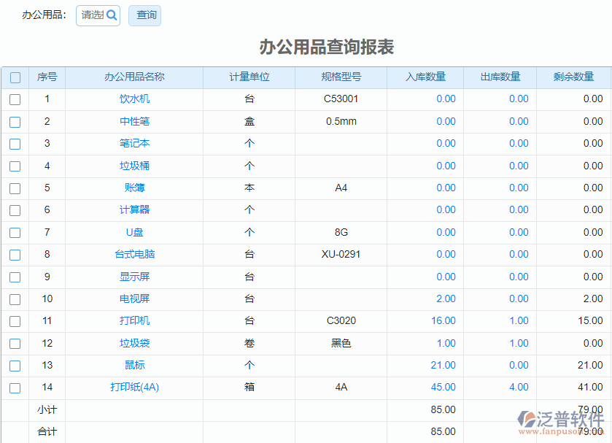Click the 泛普软件 logo watermark
This screenshot has width=612, height=443.
tap(562, 420)
